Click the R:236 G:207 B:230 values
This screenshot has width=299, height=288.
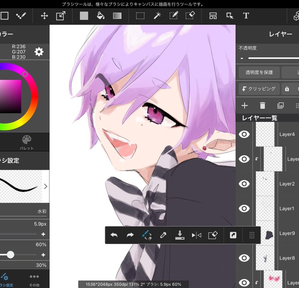point(18,52)
